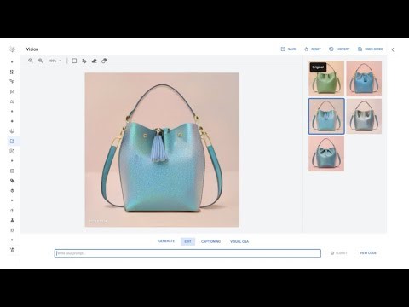Collapse the right panel with chevron

(x=393, y=49)
